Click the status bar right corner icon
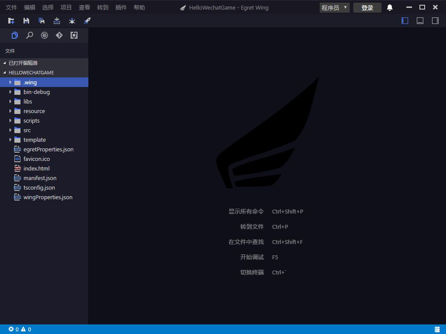Viewport: 446px width, 334px height. click(437, 329)
